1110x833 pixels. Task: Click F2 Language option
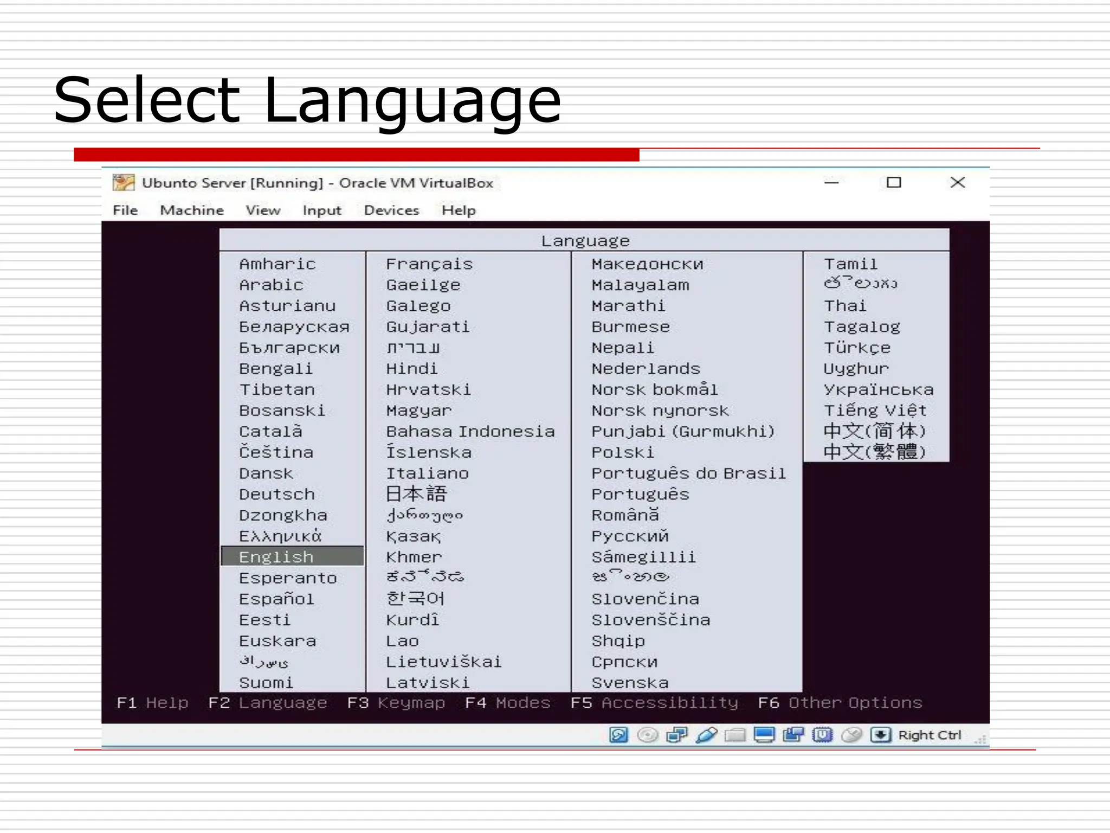pos(268,703)
